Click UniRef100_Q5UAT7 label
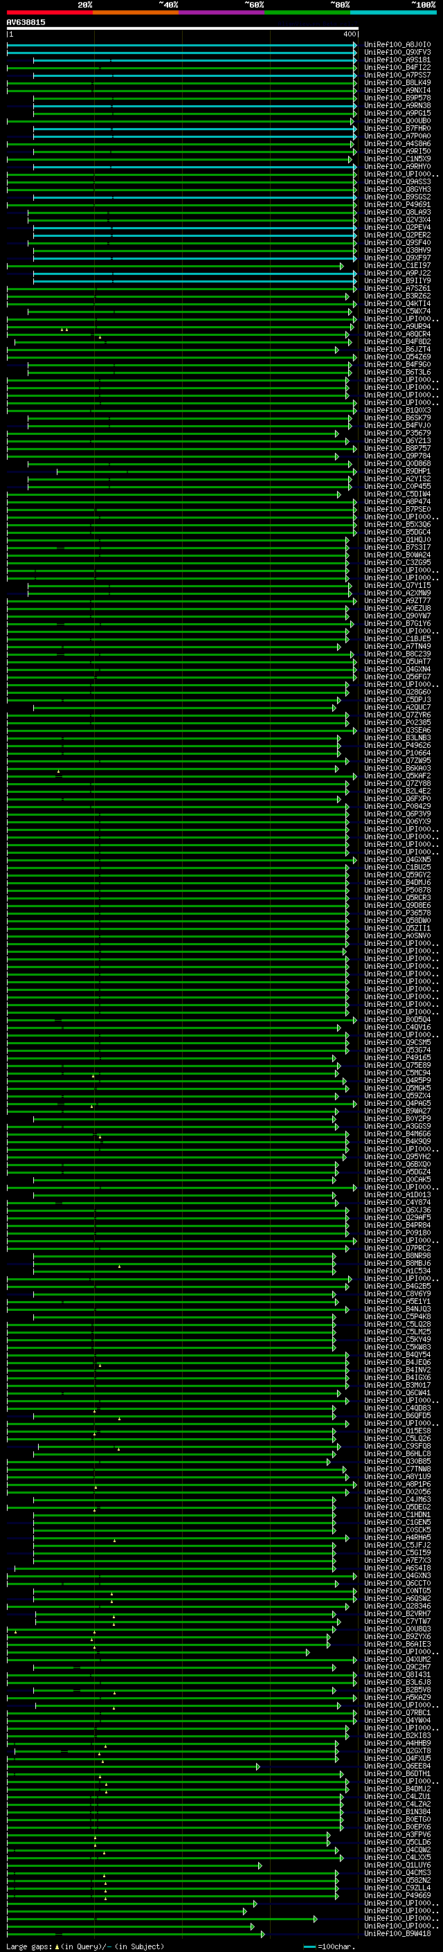 tap(397, 661)
